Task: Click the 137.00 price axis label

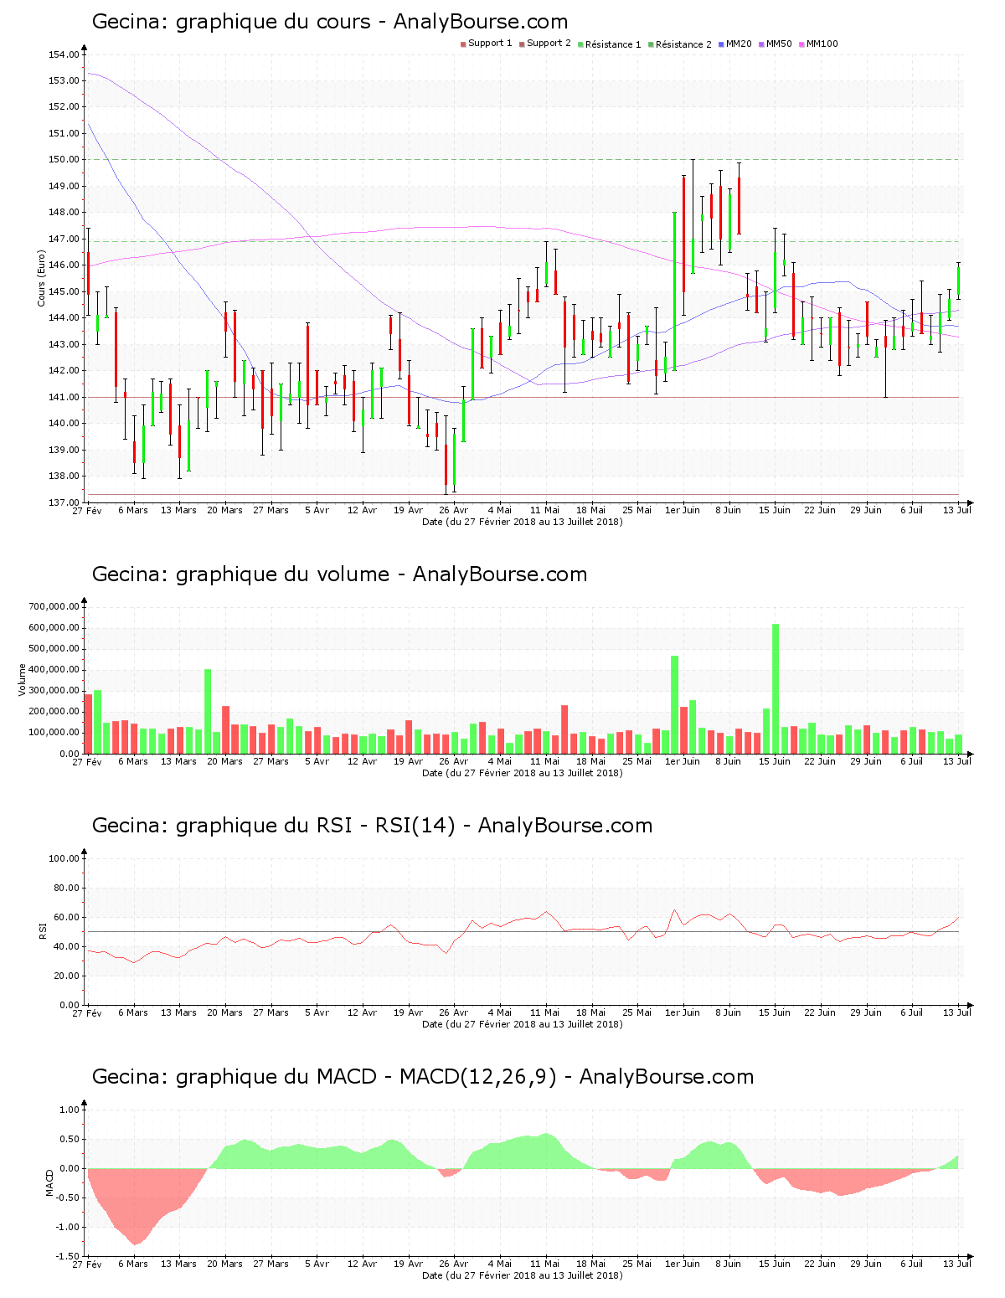Action: click(64, 502)
